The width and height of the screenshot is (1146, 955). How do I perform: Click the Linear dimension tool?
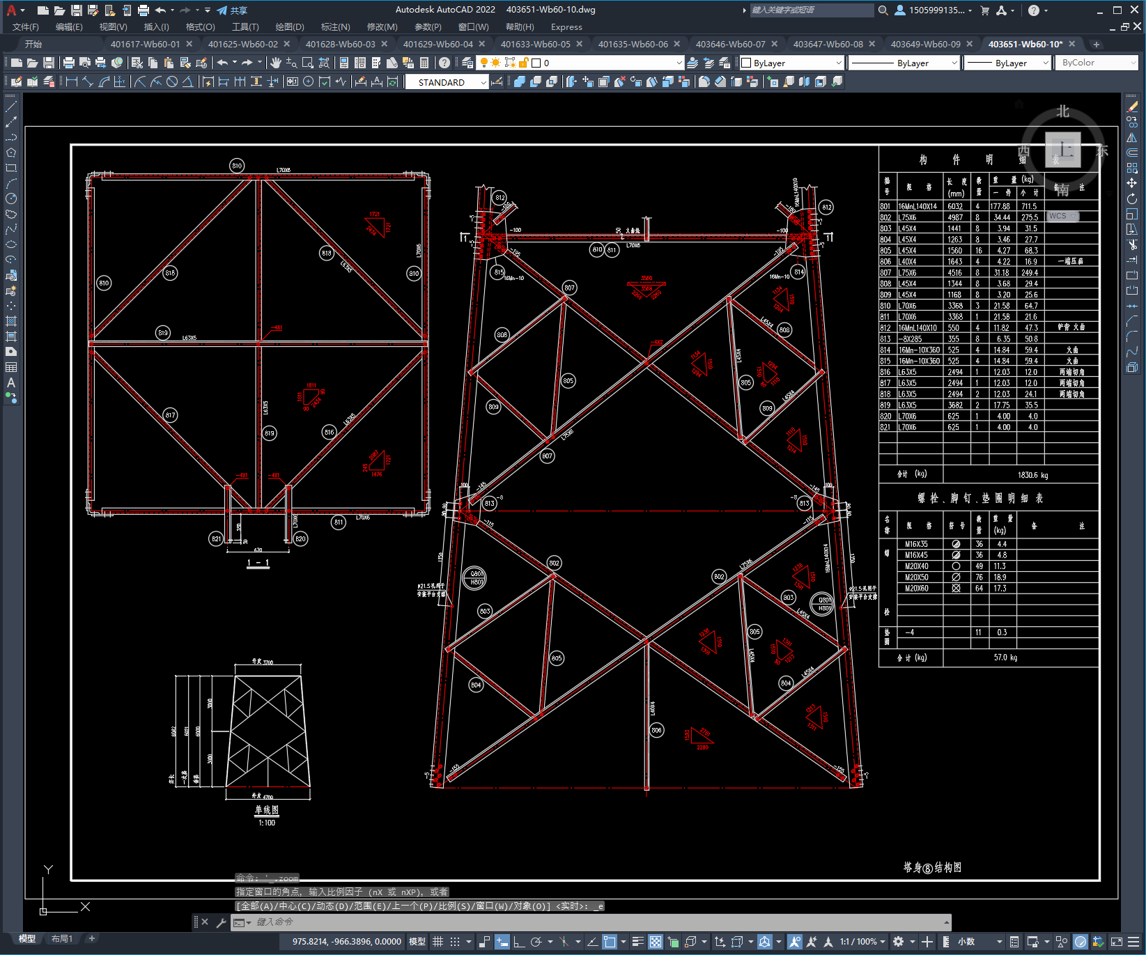[72, 81]
